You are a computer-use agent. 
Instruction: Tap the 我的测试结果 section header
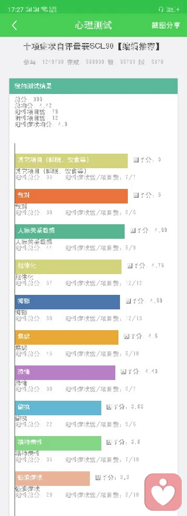pos(94,86)
